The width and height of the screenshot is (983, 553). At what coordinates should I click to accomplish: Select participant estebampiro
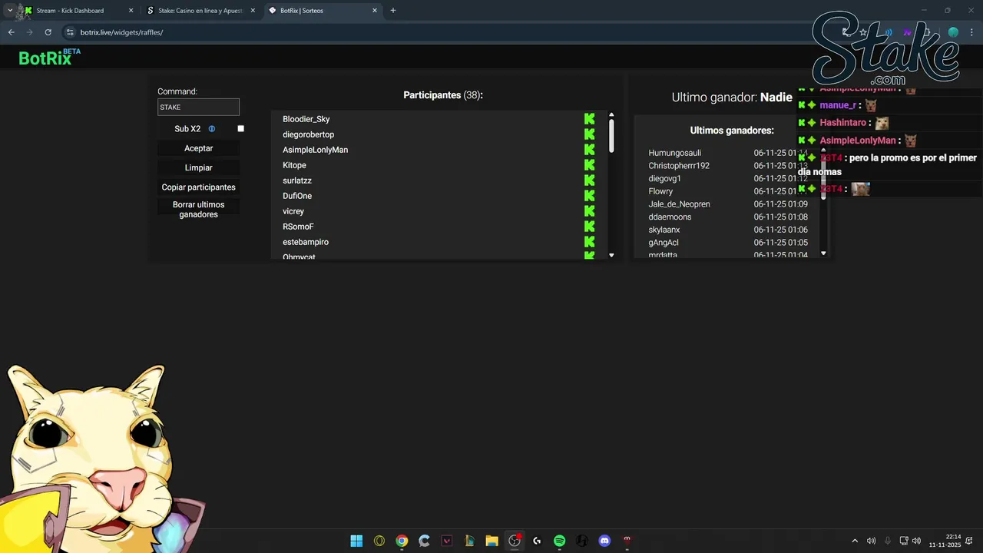[x=306, y=242]
